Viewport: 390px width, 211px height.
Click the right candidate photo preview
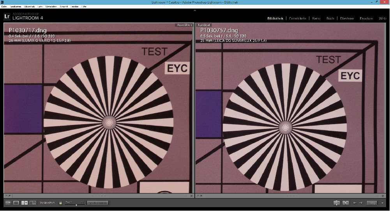pyautogui.click(x=290, y=108)
